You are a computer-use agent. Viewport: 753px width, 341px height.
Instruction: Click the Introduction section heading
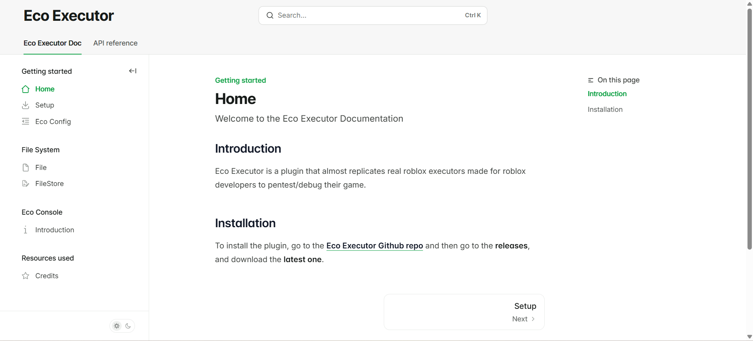248,149
